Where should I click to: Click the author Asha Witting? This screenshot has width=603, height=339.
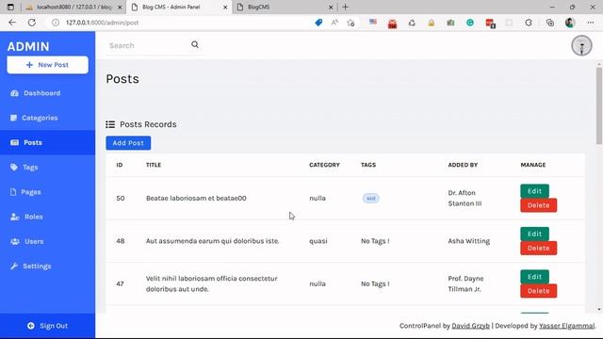(469, 241)
